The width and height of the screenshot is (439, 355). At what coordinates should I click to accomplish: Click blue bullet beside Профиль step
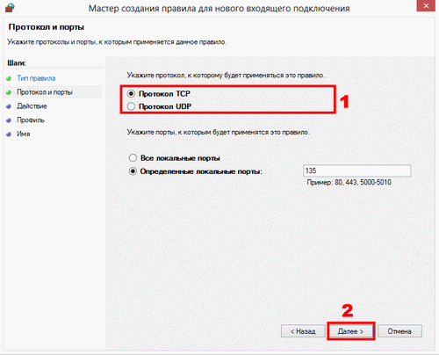[x=9, y=120]
